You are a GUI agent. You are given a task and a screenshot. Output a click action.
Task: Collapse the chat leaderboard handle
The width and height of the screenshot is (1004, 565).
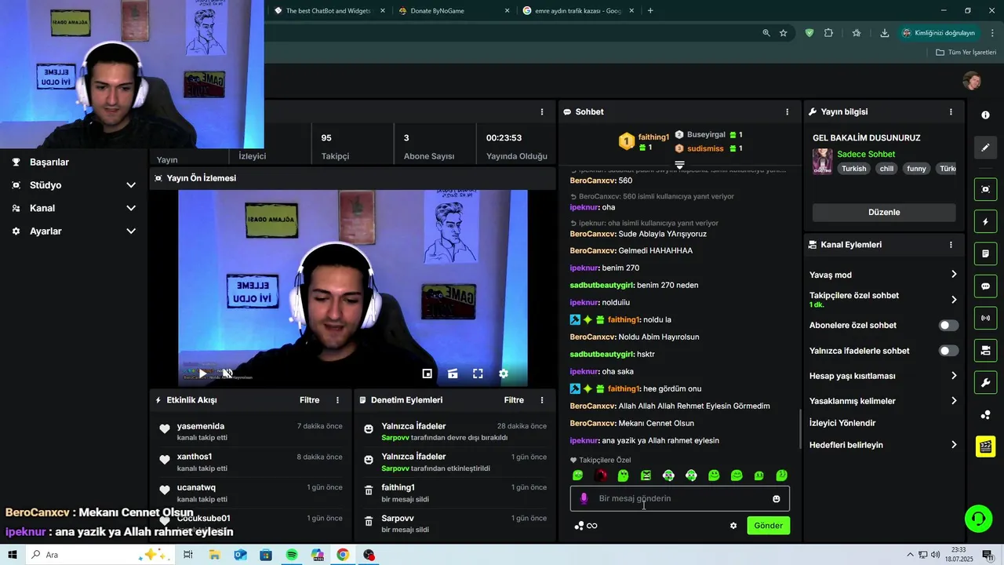pos(679,164)
